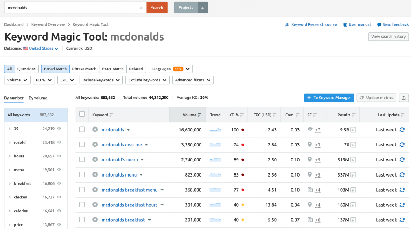This screenshot has height=229, width=411.
Task: Click Update metrics button
Action: pos(376,98)
